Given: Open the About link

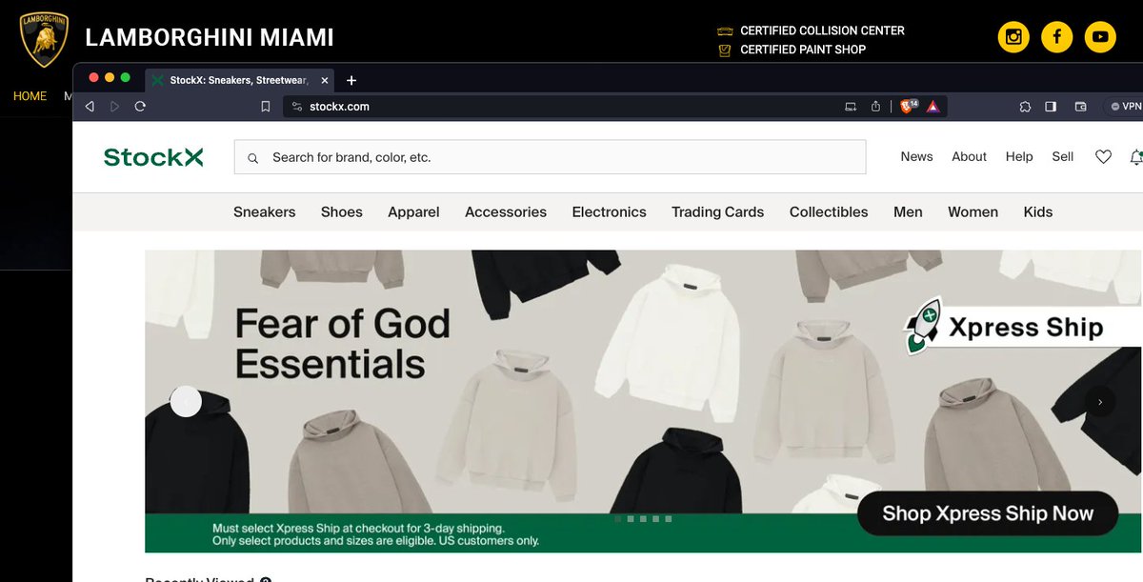Looking at the screenshot, I should pyautogui.click(x=969, y=156).
